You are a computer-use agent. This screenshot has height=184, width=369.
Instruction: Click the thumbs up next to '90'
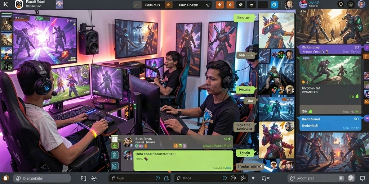pos(310,111)
